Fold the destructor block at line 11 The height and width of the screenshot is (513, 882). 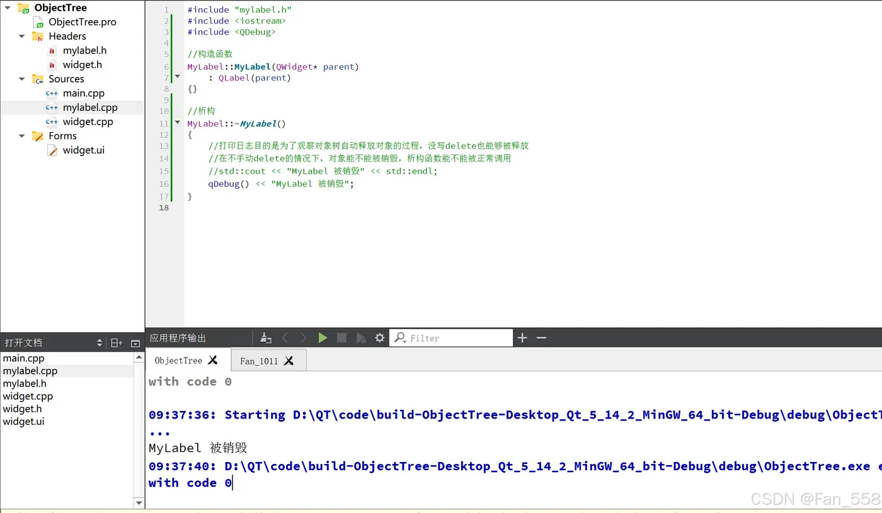click(178, 122)
